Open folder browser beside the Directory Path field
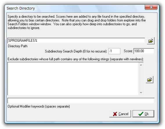The image size is (165, 129). (151, 41)
